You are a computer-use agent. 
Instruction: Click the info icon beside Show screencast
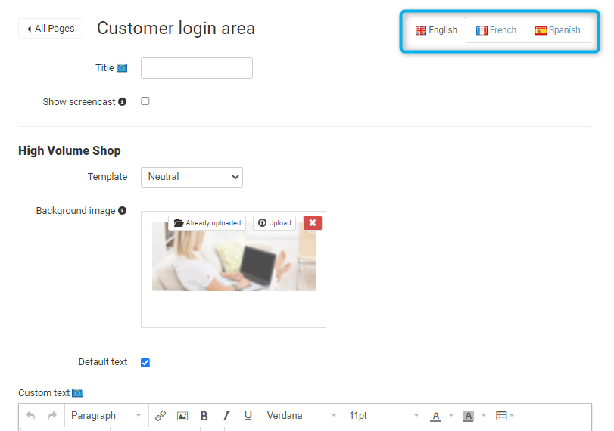pos(123,101)
